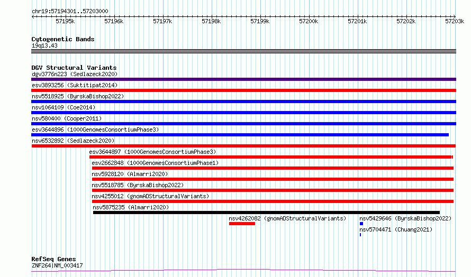Click the 57199k ruler tick label
Screen dimensions: 471x277
click(260, 21)
